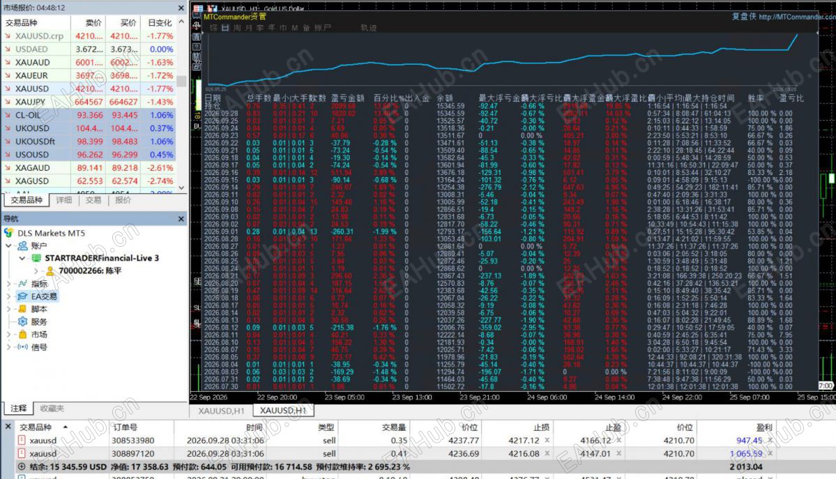Click the DLS Markets MT5 logo icon
The height and width of the screenshot is (479, 836).
[8, 233]
